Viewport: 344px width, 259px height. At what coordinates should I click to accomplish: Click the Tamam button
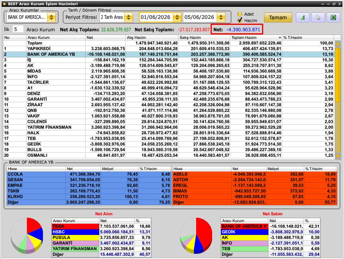coord(278,18)
